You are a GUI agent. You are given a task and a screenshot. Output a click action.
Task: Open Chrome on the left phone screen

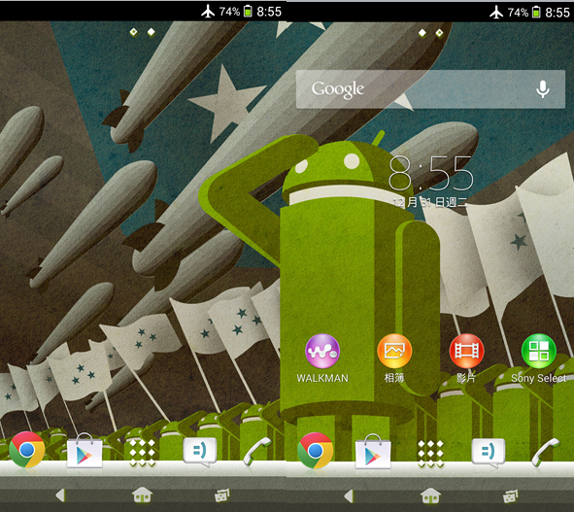[27, 450]
